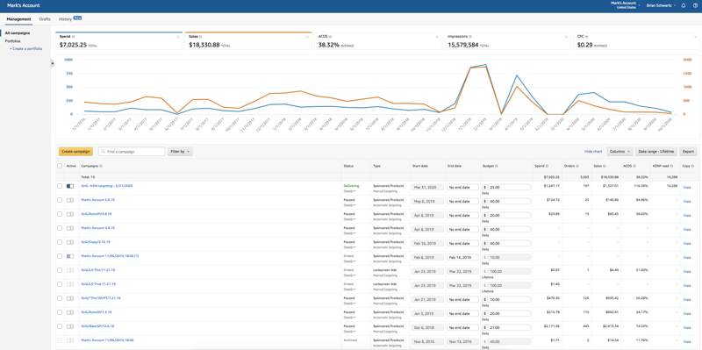
Task: Enable Active toggle for GnG/BasicSP/12.6.18
Action: (x=70, y=326)
